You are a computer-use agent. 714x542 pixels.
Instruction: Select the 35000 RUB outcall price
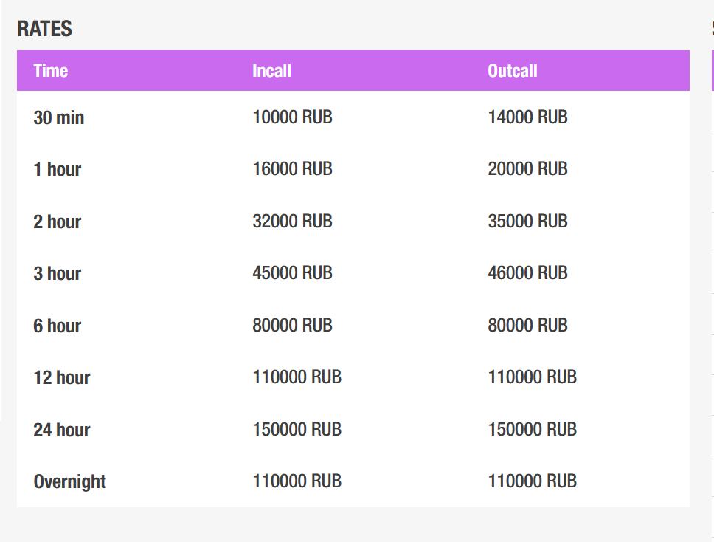[x=528, y=222]
